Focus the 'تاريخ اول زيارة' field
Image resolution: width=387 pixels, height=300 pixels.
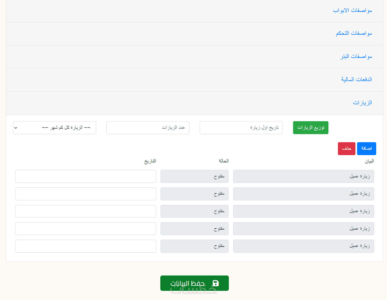click(241, 128)
